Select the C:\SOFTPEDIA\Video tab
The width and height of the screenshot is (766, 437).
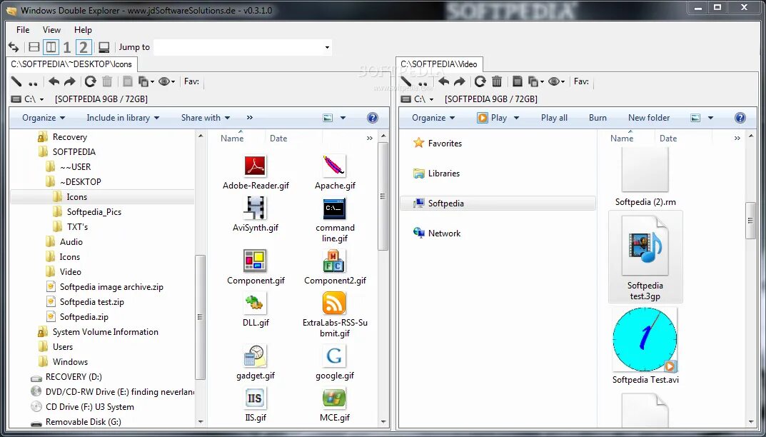point(438,64)
